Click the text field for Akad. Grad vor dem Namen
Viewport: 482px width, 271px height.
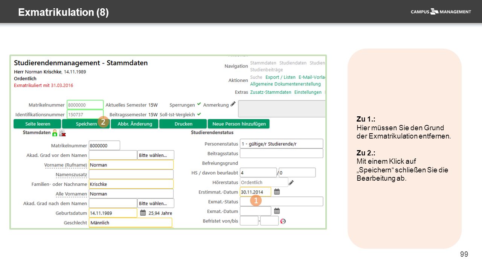click(113, 155)
